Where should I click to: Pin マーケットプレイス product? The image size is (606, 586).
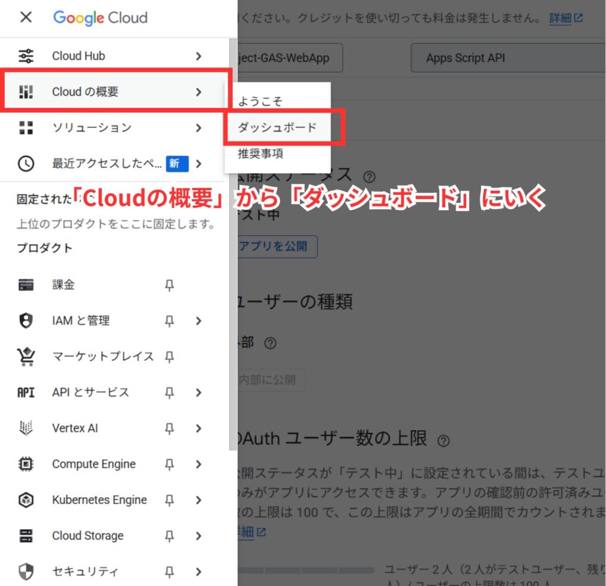(x=169, y=357)
